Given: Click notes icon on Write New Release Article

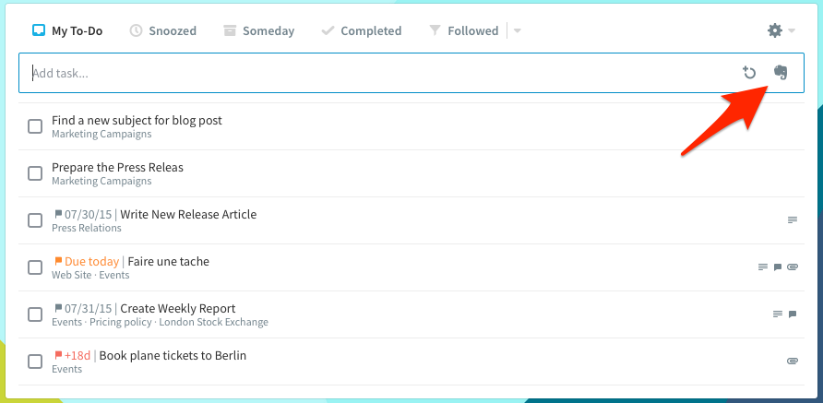Looking at the screenshot, I should 793,219.
